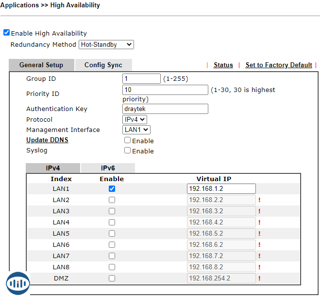
Task: Open the Redundancy Method dropdown
Action: pos(106,44)
